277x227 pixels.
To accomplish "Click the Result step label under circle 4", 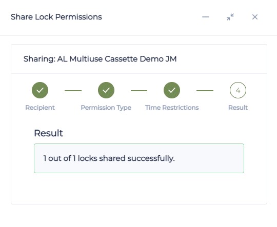I will (238, 108).
